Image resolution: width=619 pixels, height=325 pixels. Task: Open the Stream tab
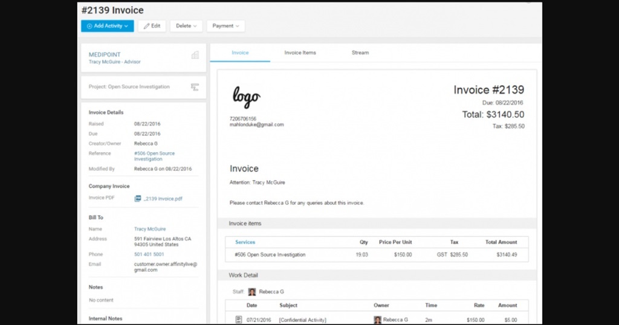[x=360, y=53]
